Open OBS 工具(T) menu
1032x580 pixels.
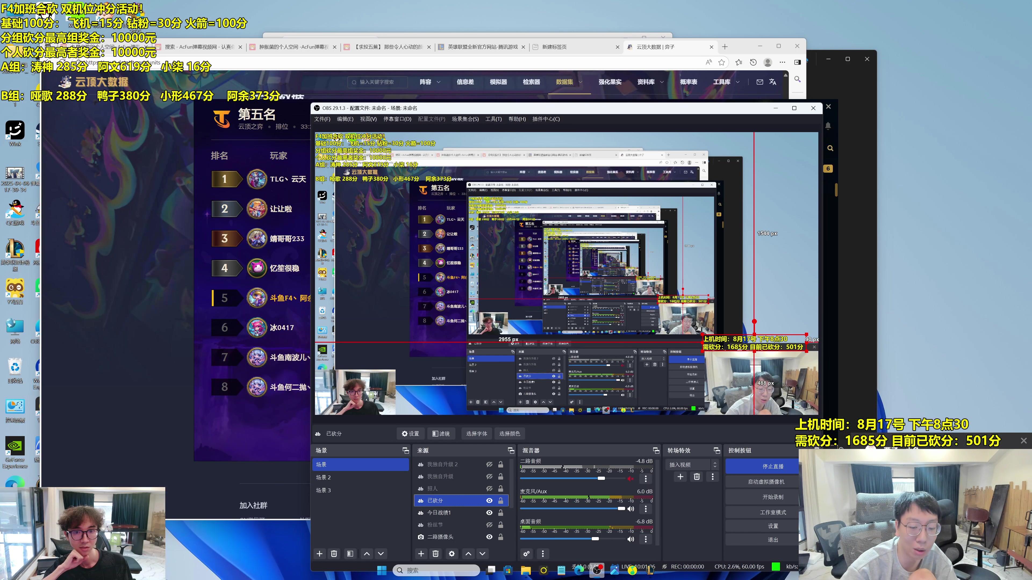493,119
